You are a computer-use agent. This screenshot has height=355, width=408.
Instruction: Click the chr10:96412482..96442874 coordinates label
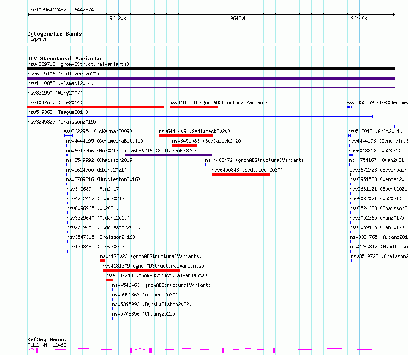61,10
